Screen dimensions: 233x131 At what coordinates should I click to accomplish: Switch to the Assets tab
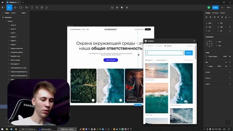13,13
